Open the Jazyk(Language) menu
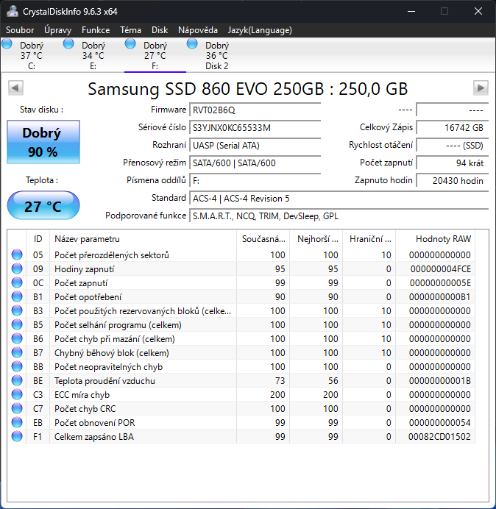496x509 pixels. [x=260, y=30]
